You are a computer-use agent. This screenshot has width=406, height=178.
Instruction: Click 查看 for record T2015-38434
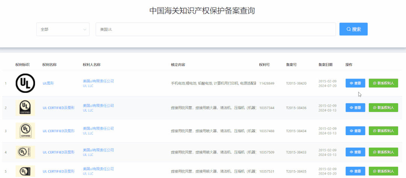(355, 131)
